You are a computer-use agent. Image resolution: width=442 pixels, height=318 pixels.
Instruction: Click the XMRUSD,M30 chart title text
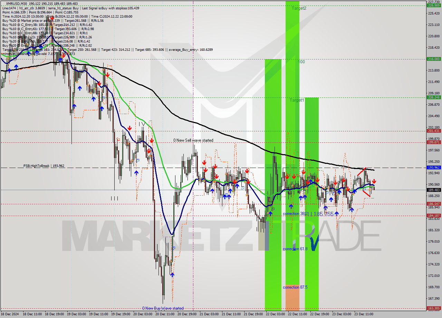(16, 3)
